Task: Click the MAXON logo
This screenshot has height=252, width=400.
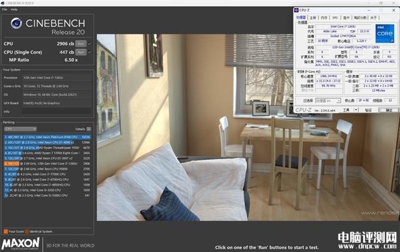Action: pos(21,244)
